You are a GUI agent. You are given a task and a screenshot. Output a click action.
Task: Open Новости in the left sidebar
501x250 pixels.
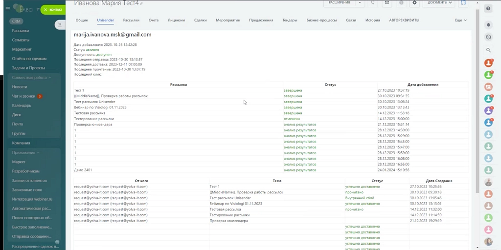tap(20, 87)
